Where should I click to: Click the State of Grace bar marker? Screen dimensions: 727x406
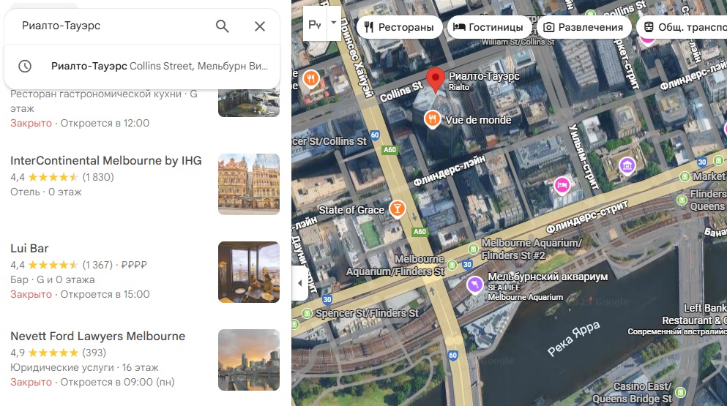pyautogui.click(x=397, y=209)
